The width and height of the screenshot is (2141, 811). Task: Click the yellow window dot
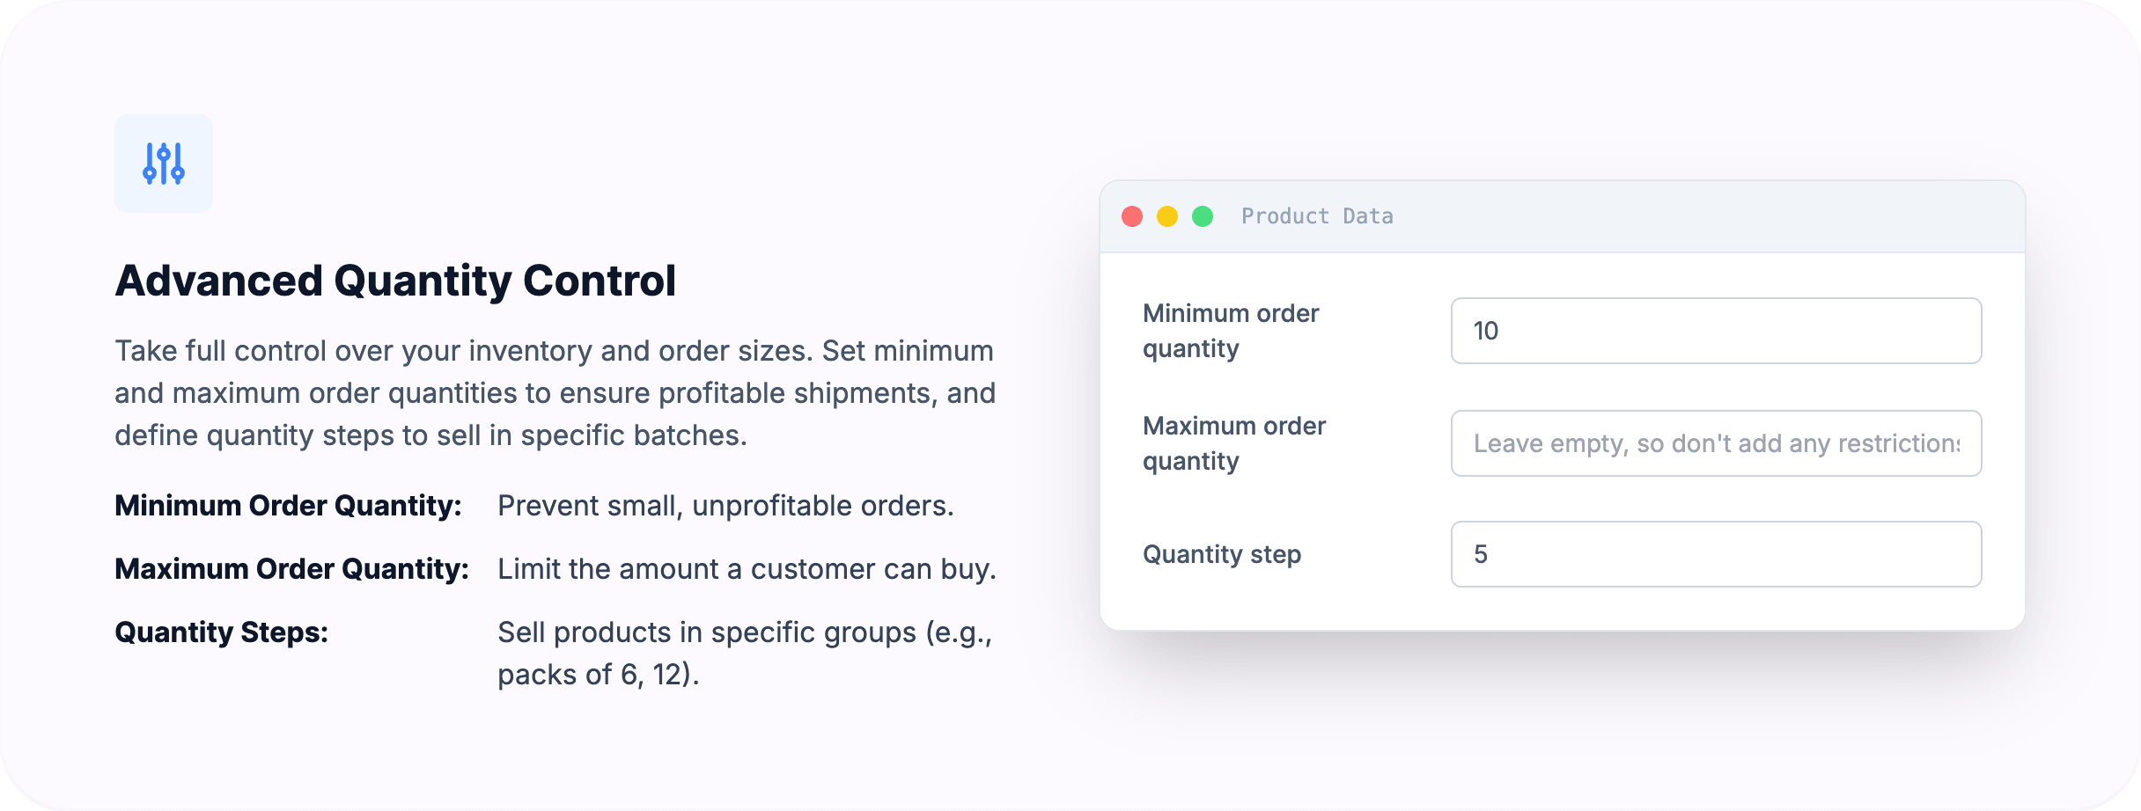[1167, 216]
